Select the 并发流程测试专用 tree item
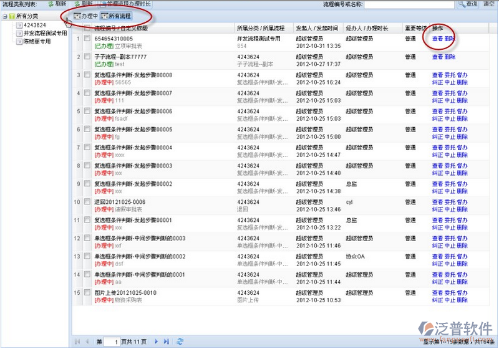 [44, 33]
